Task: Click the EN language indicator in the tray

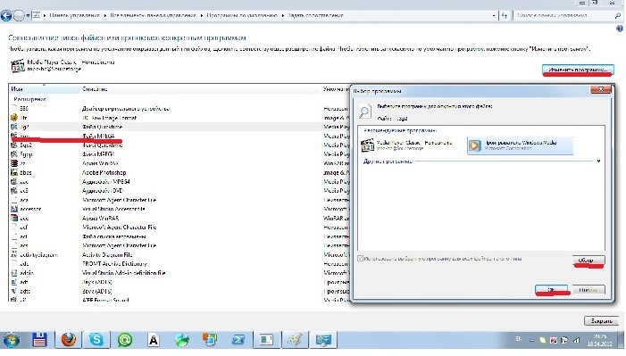Action: (518, 339)
